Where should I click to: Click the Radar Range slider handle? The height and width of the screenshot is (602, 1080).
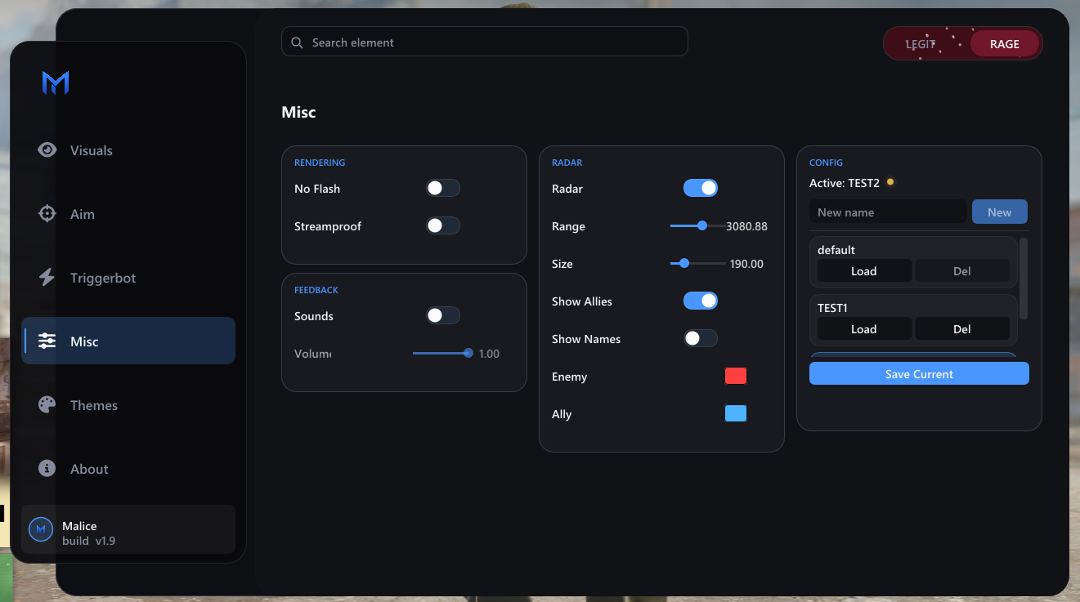(x=702, y=225)
